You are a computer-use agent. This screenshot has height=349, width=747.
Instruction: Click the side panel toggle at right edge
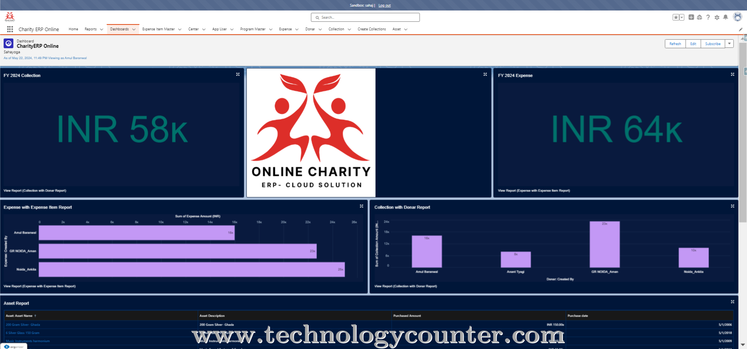pos(745,71)
